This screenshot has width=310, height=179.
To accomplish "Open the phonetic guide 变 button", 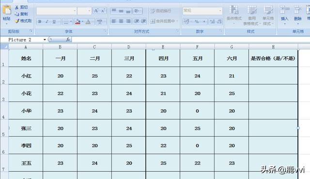I will coord(99,21).
